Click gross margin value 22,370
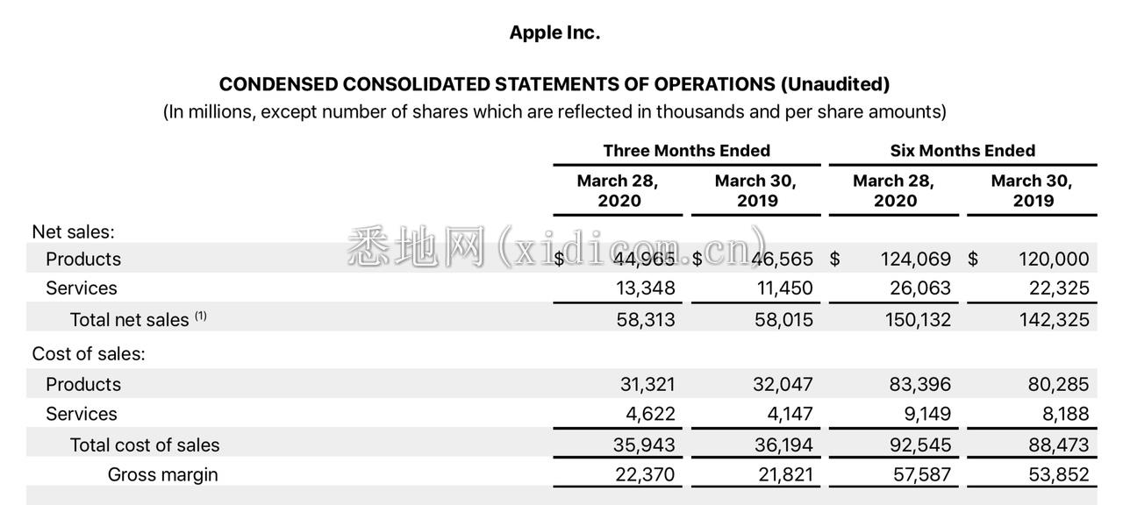Image resolution: width=1123 pixels, height=505 pixels. 646,475
